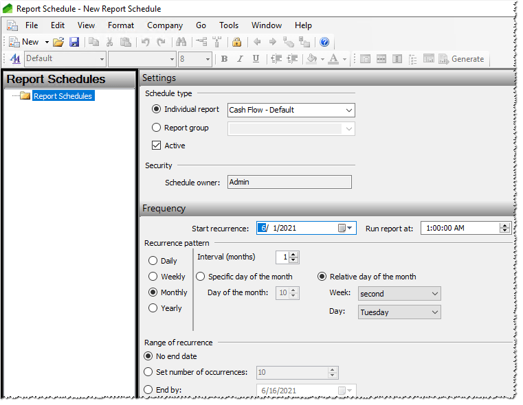Image resolution: width=523 pixels, height=405 pixels.
Task: Click the Generate report button
Action: [461, 59]
